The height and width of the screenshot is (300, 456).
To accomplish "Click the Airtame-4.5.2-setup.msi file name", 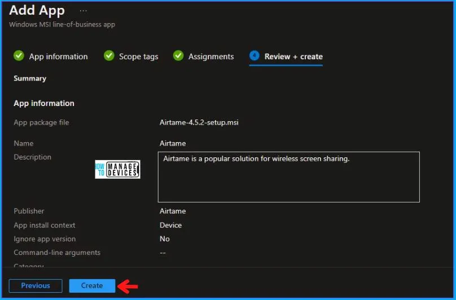I will pos(199,122).
